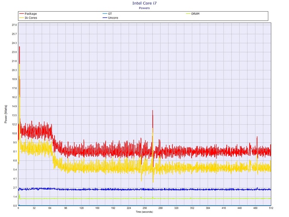Click the dark blue Uncore legend color line
The image size is (289, 217).
(x=105, y=18)
